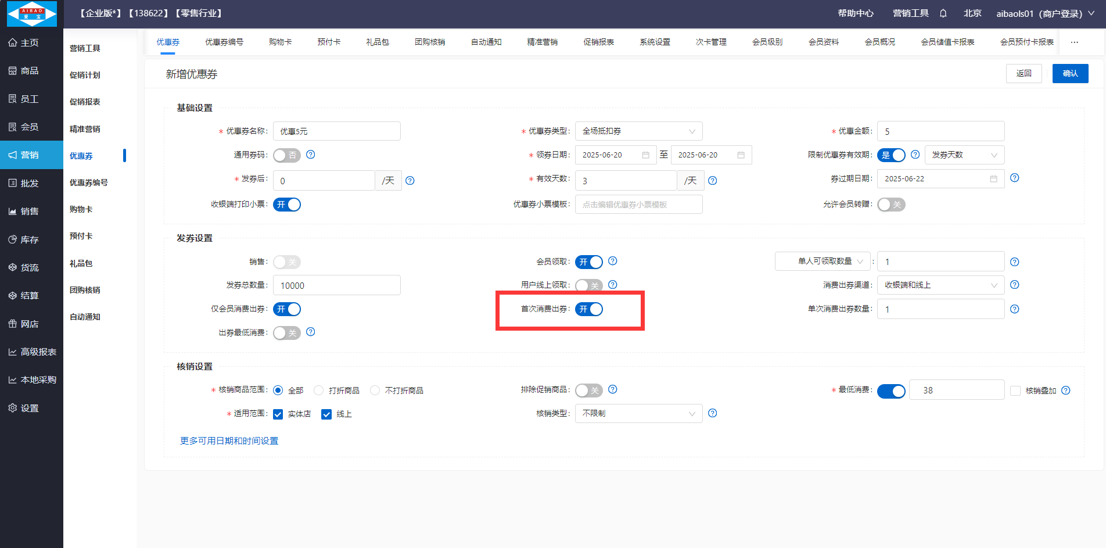The height and width of the screenshot is (548, 1106).
Task: Click the help icon next to 通用券码
Action: [311, 155]
